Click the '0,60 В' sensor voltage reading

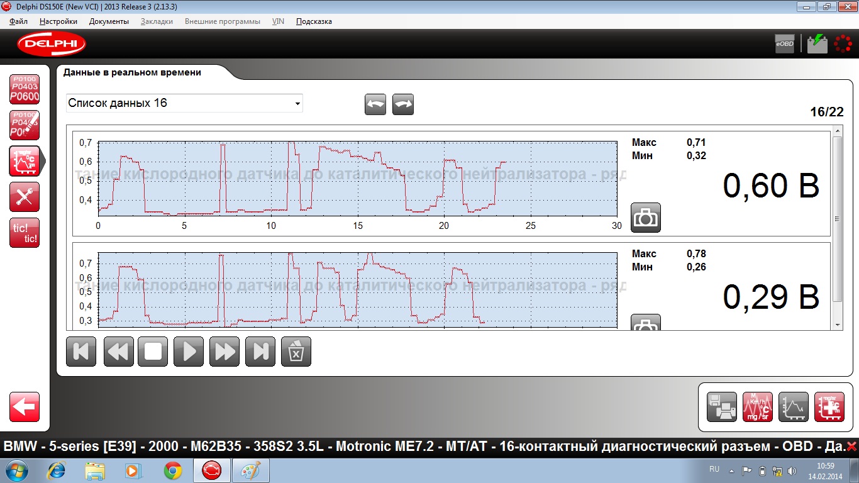pyautogui.click(x=771, y=186)
